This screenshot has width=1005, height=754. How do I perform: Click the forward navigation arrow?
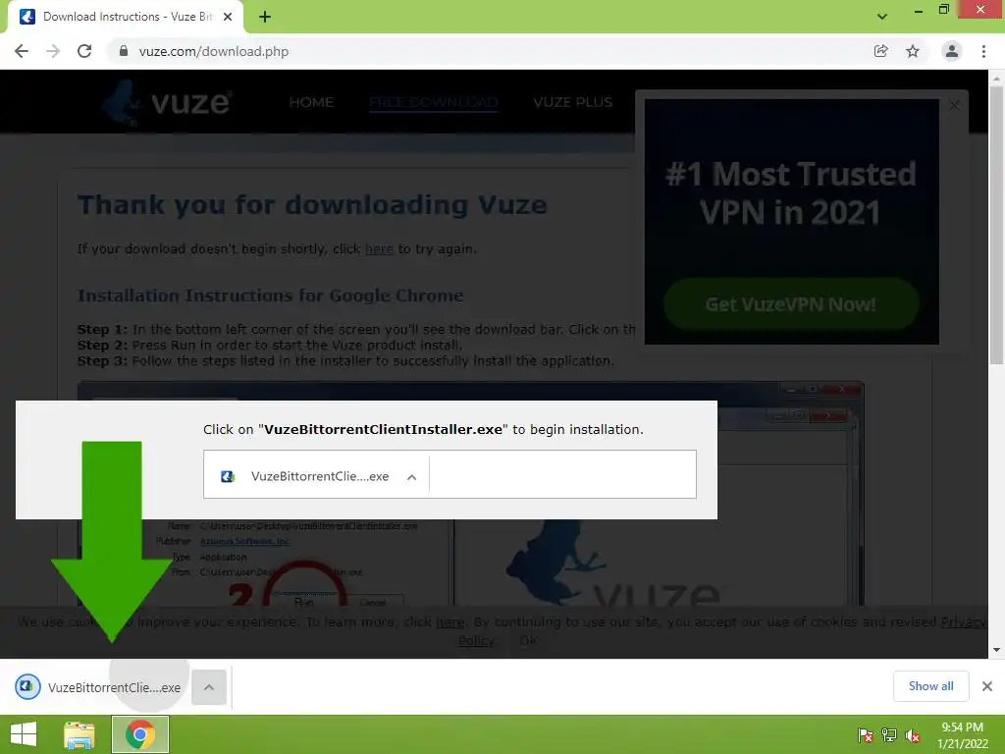point(53,51)
